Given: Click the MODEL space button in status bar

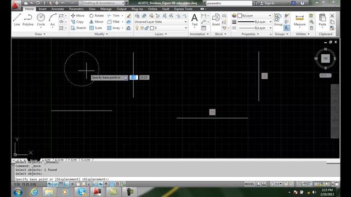Looking at the screenshot, I should pyautogui.click(x=250, y=184).
